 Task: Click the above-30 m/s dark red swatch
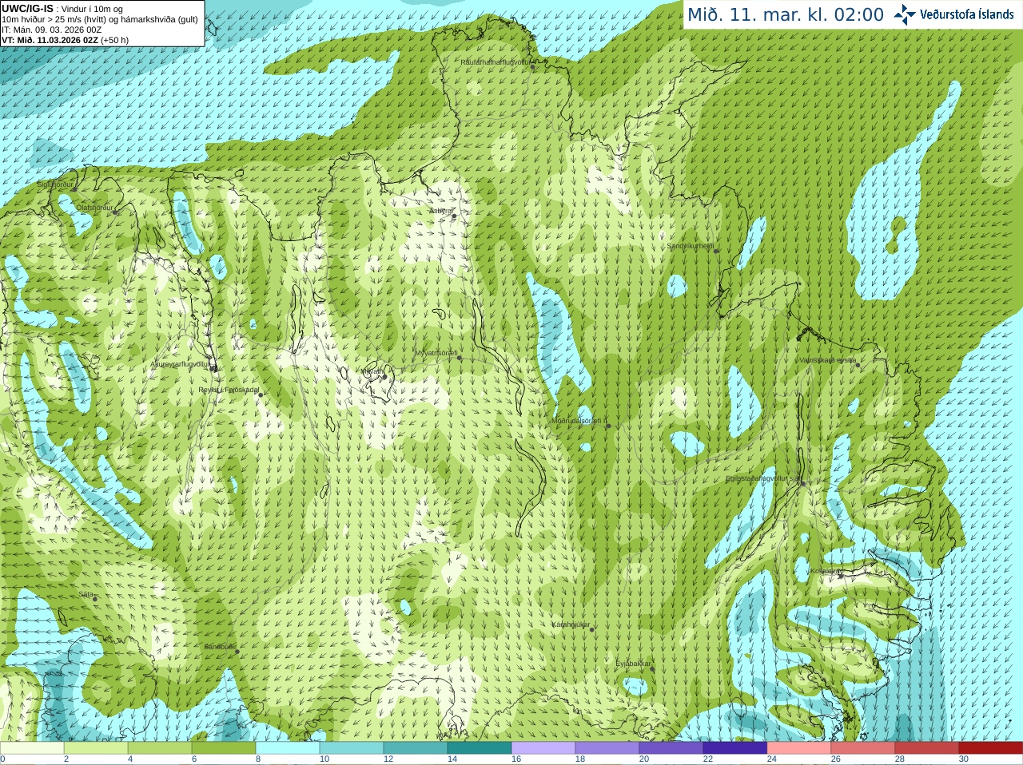[x=991, y=748]
